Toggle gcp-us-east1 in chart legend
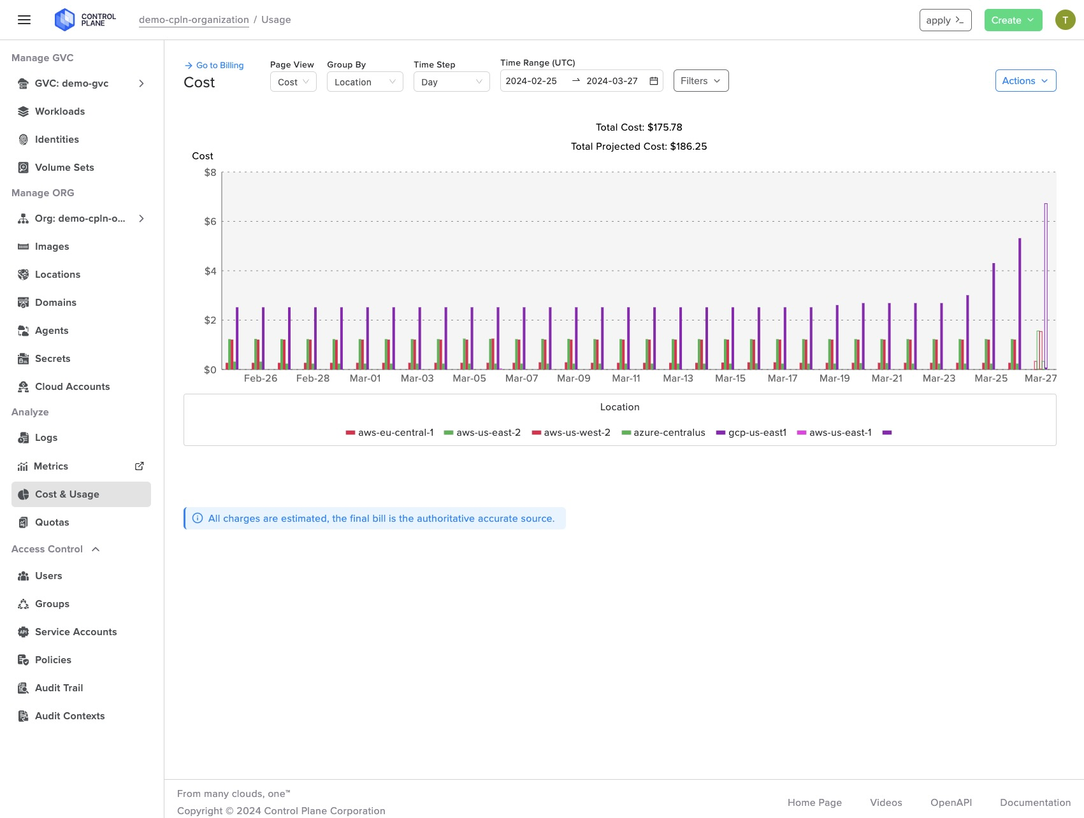This screenshot has width=1084, height=818. pyautogui.click(x=752, y=433)
